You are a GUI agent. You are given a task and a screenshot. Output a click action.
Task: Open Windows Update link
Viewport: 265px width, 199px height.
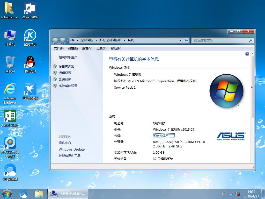(72, 150)
